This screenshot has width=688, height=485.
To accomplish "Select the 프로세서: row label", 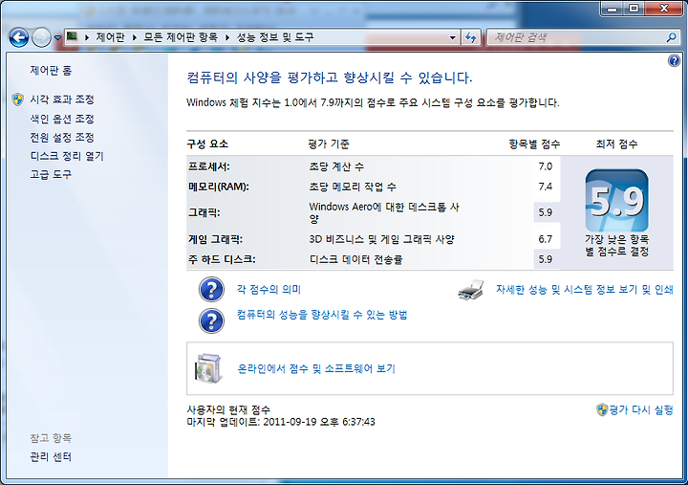I will point(209,166).
